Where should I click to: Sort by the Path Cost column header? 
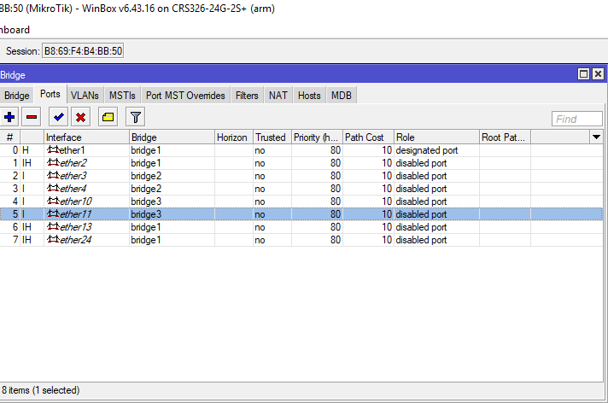(368, 137)
